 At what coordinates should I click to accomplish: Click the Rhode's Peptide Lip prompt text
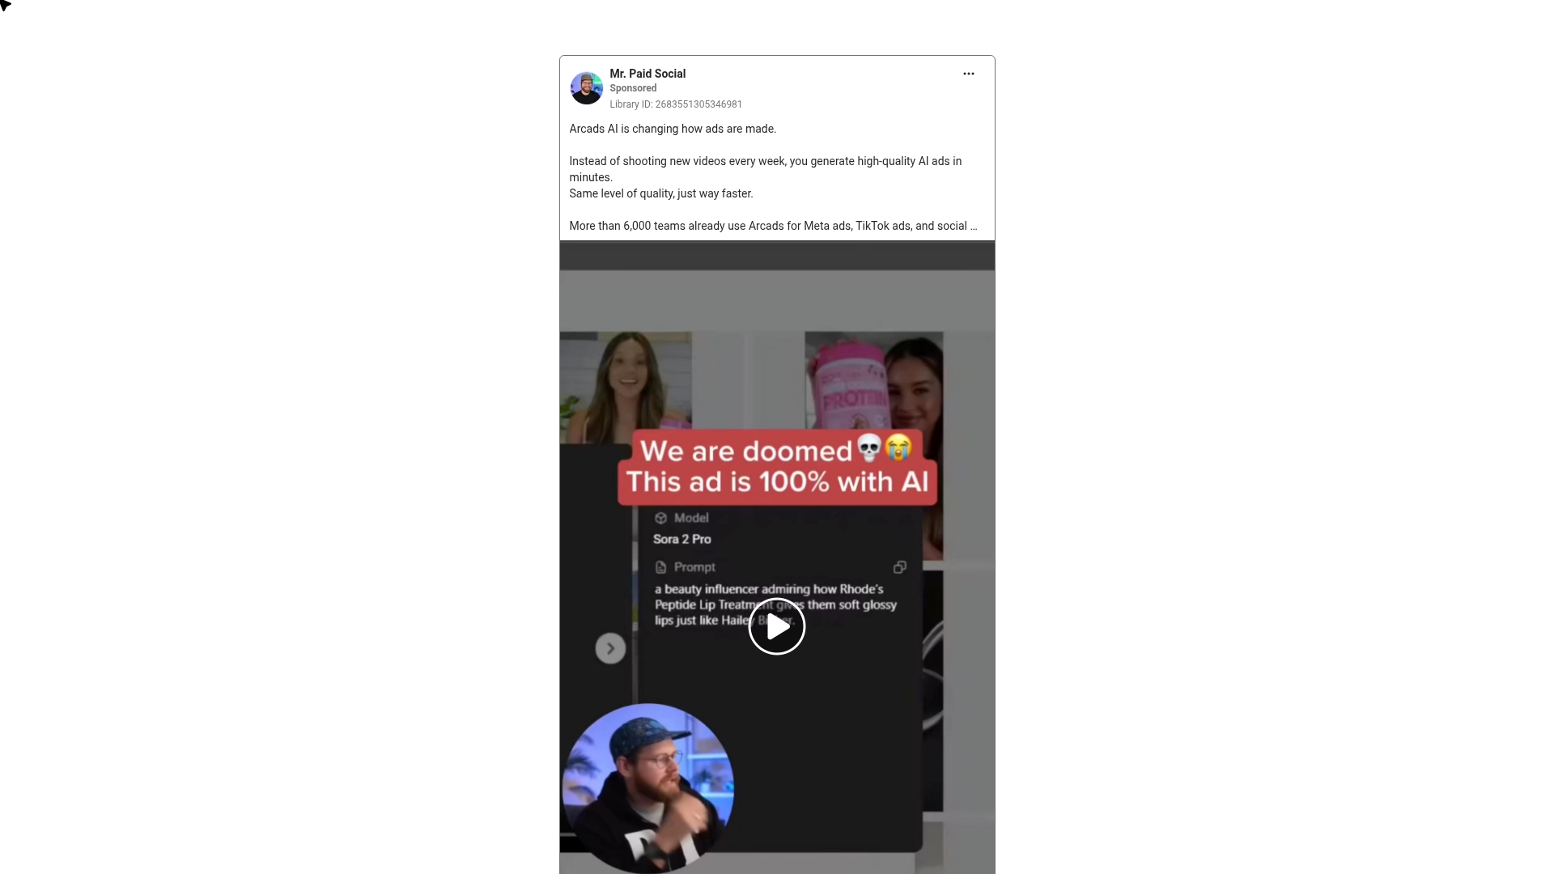(775, 605)
